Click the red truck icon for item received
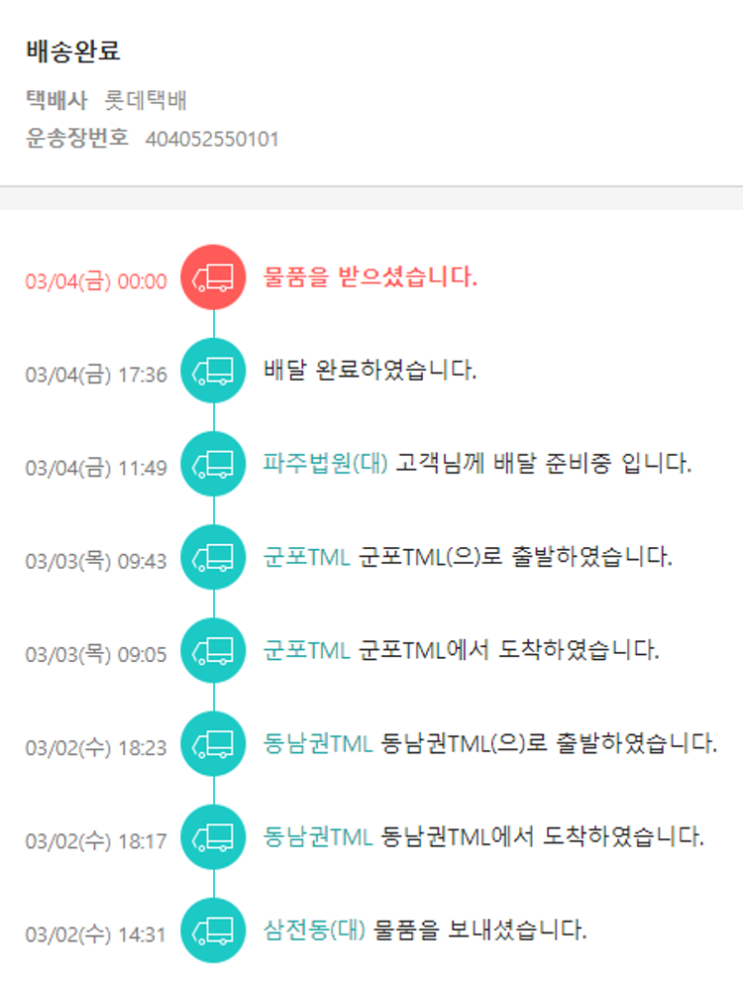743x989 pixels. pos(213,277)
